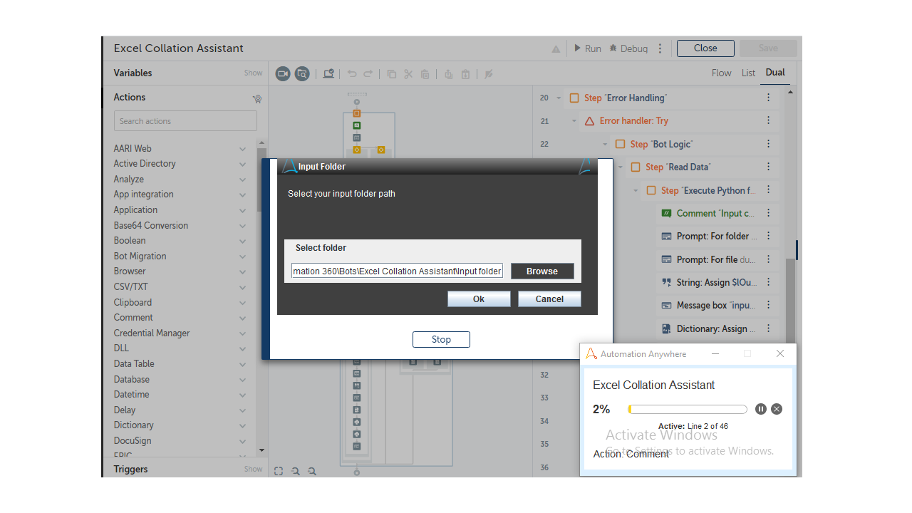Expand the Clipboard action group
912x513 pixels.
point(243,303)
